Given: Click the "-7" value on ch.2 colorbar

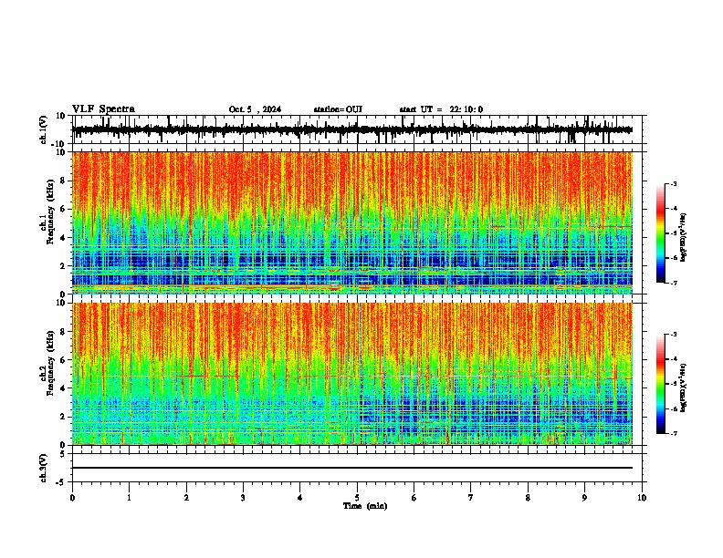Looking at the screenshot, I should tap(673, 433).
